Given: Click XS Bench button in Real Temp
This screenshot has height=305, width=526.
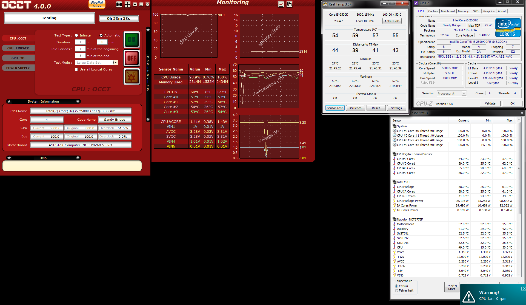Looking at the screenshot, I should point(355,108).
